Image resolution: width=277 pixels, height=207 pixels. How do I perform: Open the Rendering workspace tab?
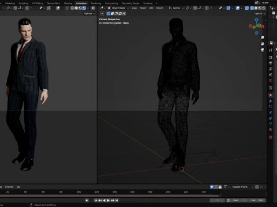click(96, 3)
